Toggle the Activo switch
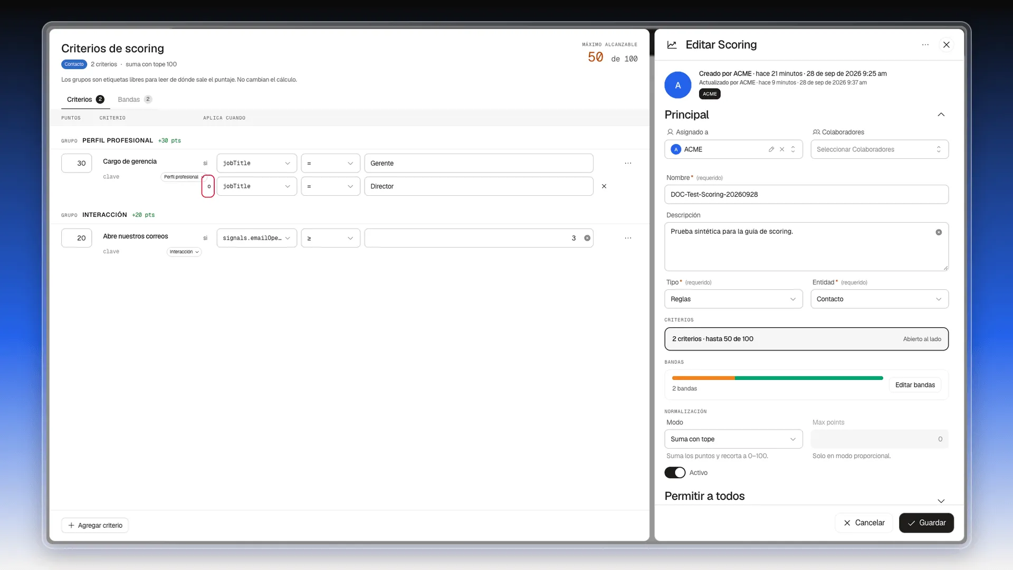 tap(675, 472)
